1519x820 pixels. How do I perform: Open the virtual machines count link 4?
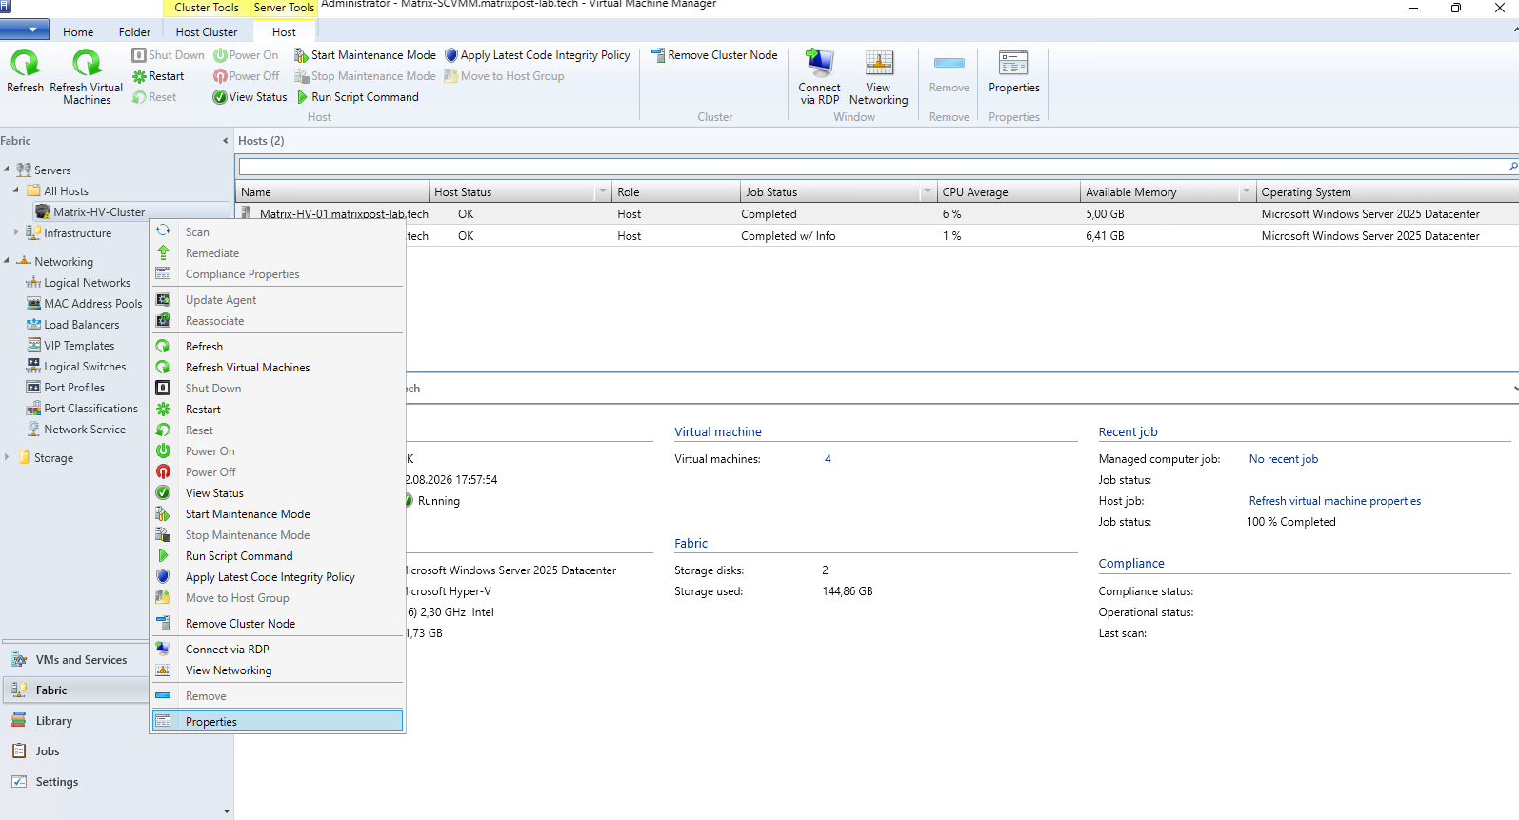coord(828,459)
